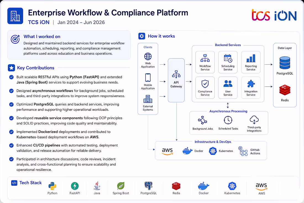Click the PostgreSQL database icon in Data Layer
The image size is (304, 203).
[x=285, y=63]
